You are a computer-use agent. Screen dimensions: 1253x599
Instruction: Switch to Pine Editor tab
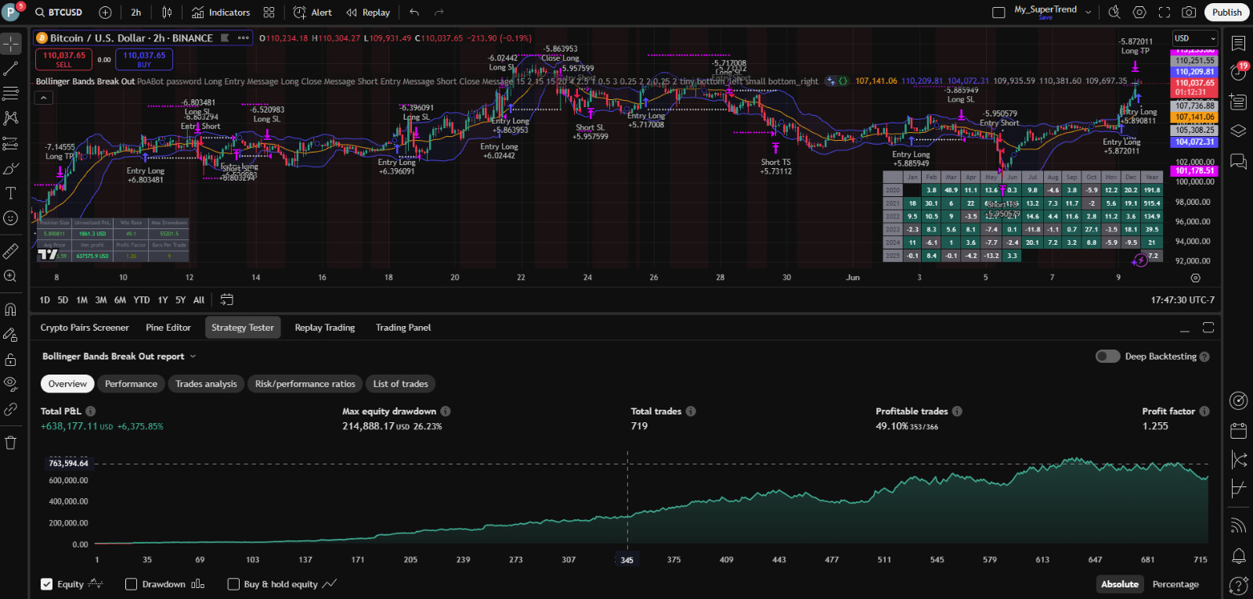[x=168, y=328]
